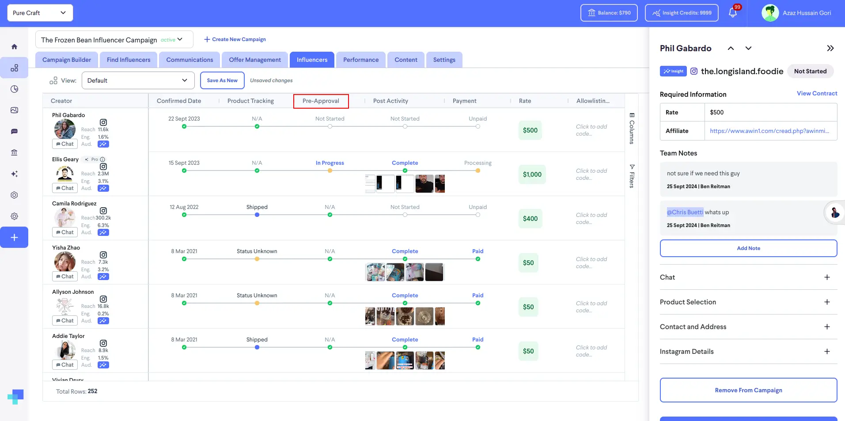
Task: Expand the Chat section
Action: pos(748,277)
